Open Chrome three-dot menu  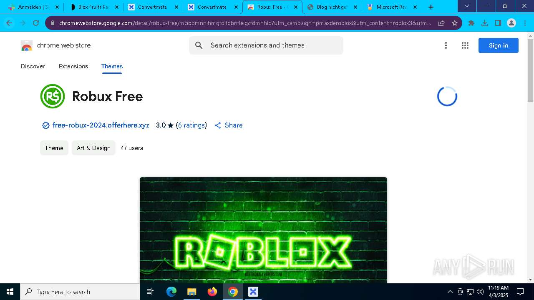click(525, 23)
